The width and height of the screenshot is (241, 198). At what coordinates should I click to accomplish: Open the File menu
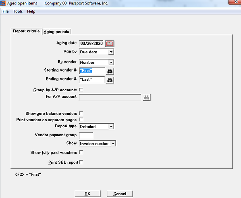pos(6,11)
